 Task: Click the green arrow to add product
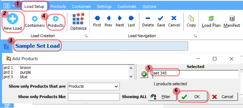144,74
